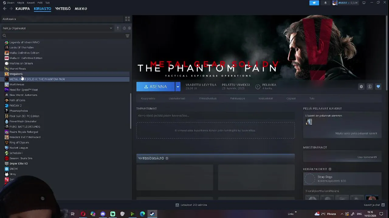Click the MIKKO account avatar
The width and height of the screenshot is (389, 218).
[x=335, y=3]
